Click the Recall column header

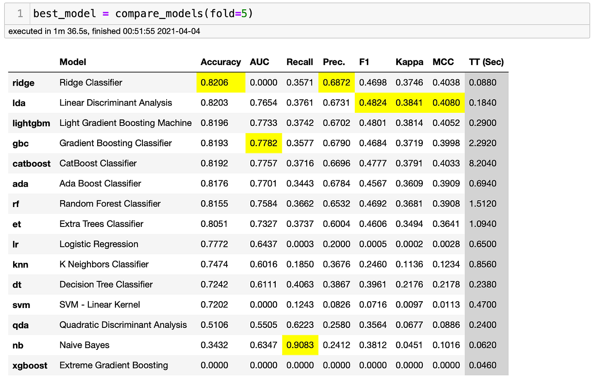pos(300,62)
